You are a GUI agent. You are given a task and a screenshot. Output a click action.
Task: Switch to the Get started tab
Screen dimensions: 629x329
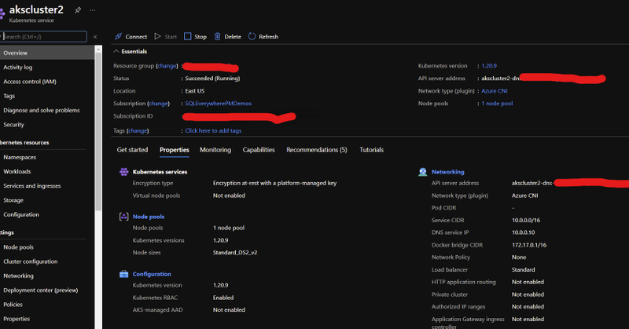[x=132, y=150]
